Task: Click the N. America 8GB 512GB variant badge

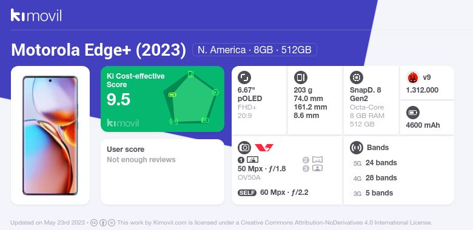Action: point(255,50)
